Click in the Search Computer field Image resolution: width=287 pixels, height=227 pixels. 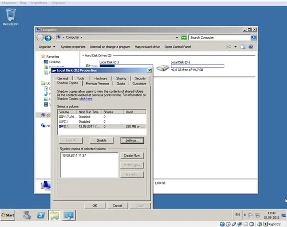(220, 38)
